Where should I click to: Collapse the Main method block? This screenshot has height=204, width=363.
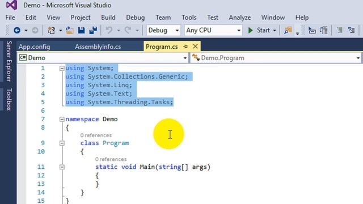[62, 167]
